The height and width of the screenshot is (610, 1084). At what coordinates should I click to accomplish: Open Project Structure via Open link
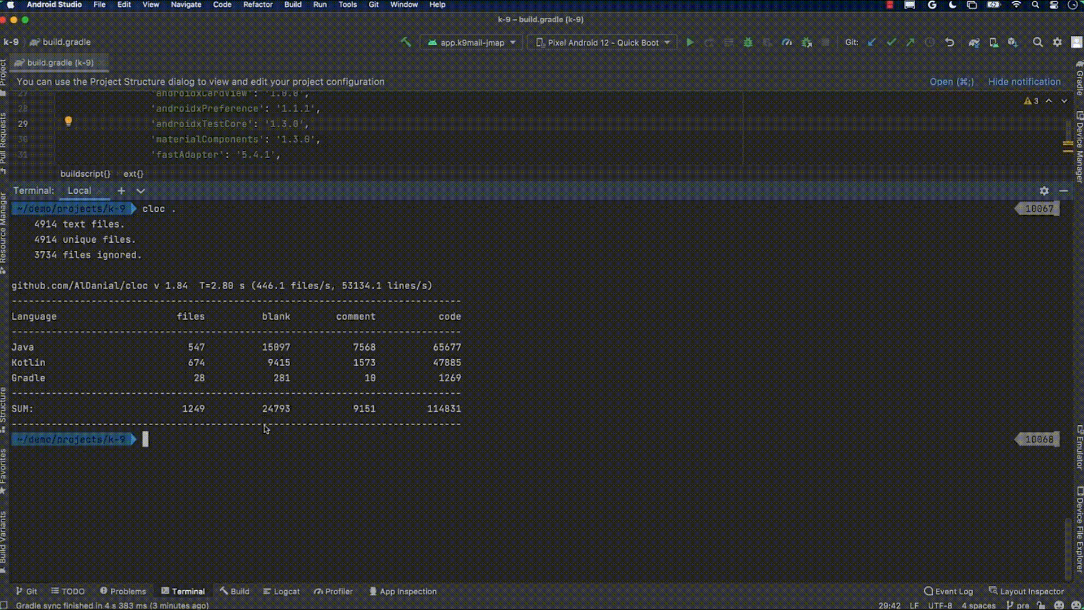(951, 81)
